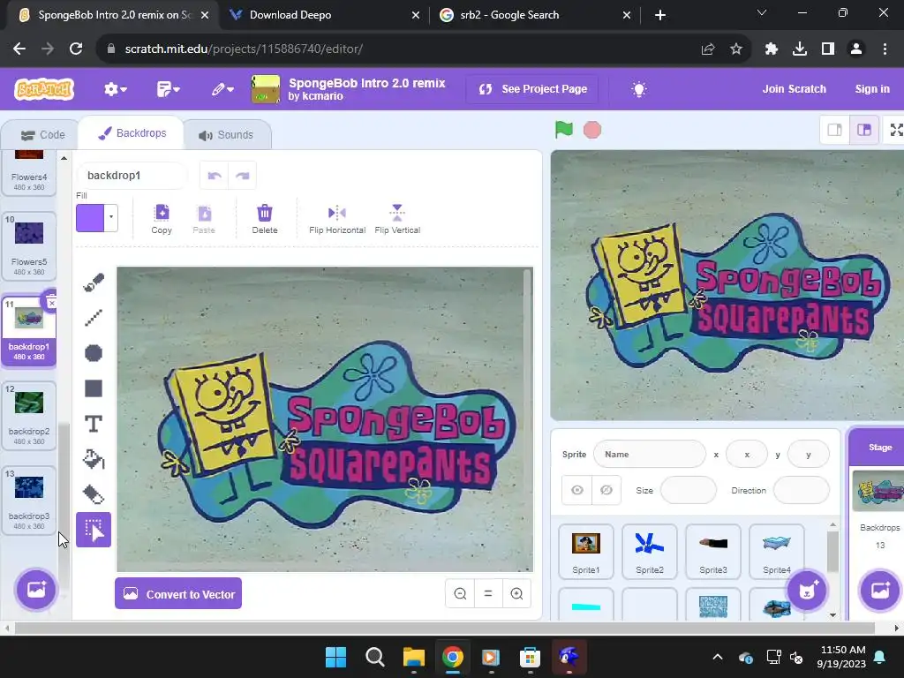Select the Brush tool
Screen dimensions: 904x678
[94, 282]
